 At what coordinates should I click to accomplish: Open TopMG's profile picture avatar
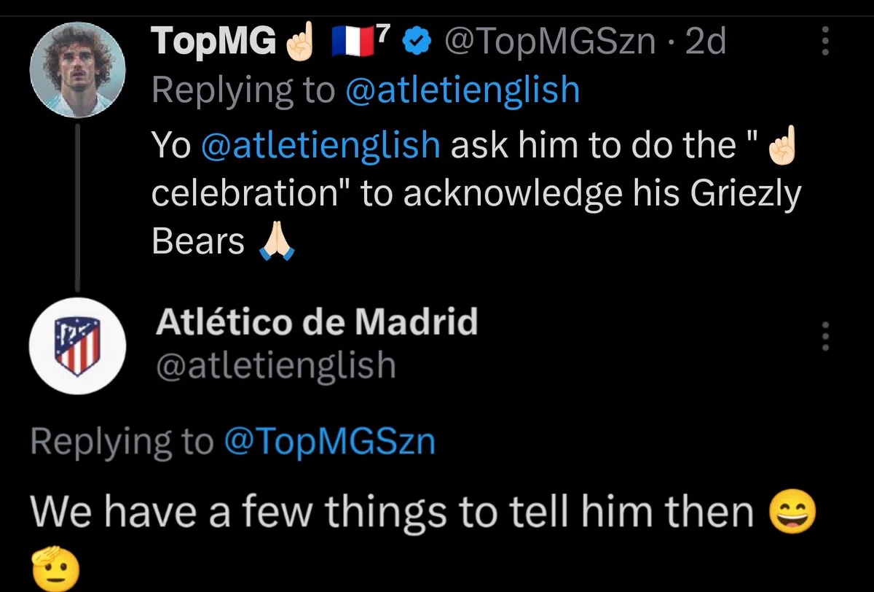(x=77, y=70)
